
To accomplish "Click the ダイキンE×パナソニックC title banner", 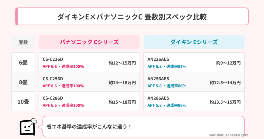I will coord(132,17).
